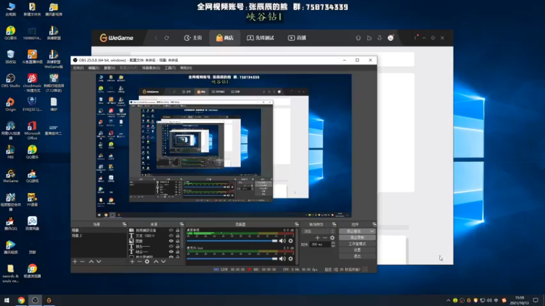Refresh the WeGame page

tap(167, 38)
